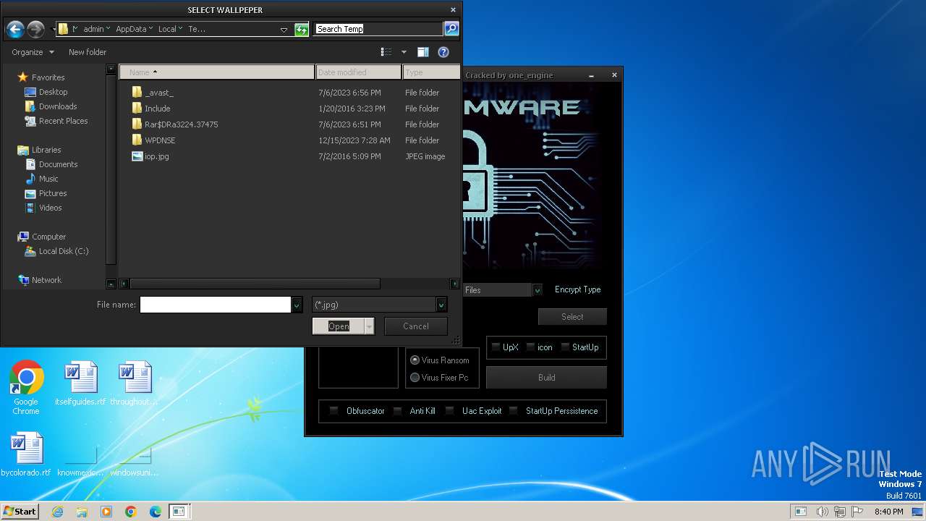Open Downloads in Favorites
Image resolution: width=926 pixels, height=521 pixels.
(51, 106)
